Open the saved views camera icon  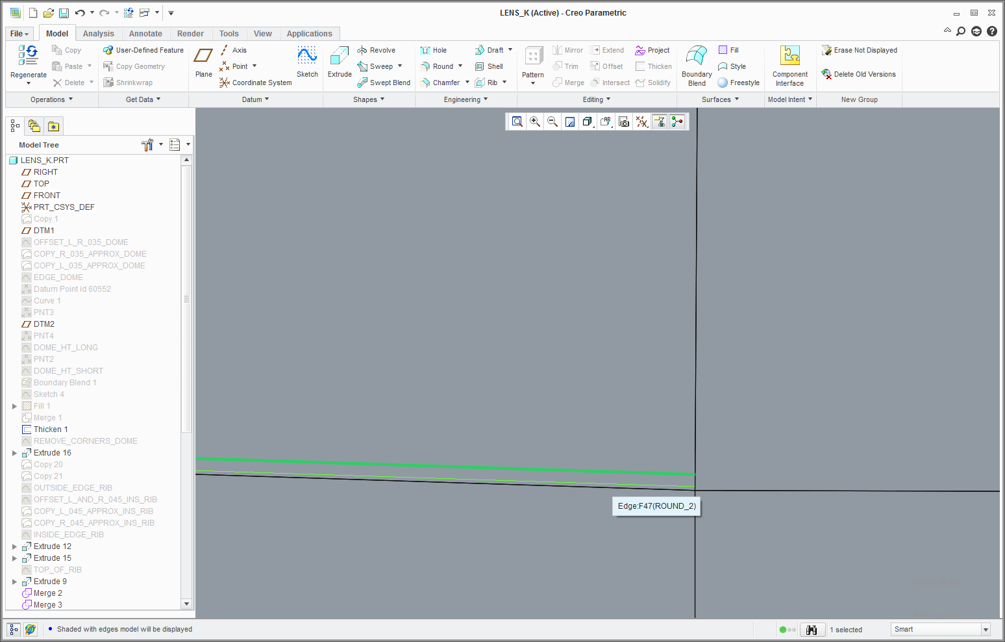pos(624,122)
